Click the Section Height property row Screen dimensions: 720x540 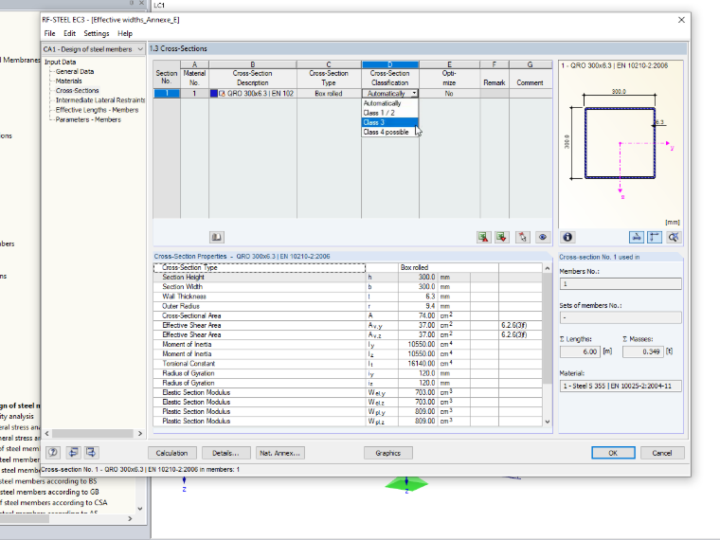(348, 278)
